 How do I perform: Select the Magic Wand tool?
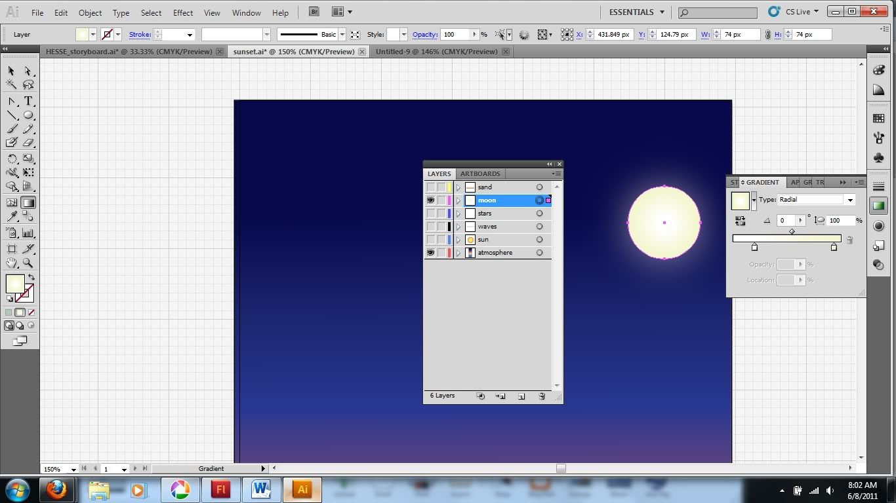[11, 84]
